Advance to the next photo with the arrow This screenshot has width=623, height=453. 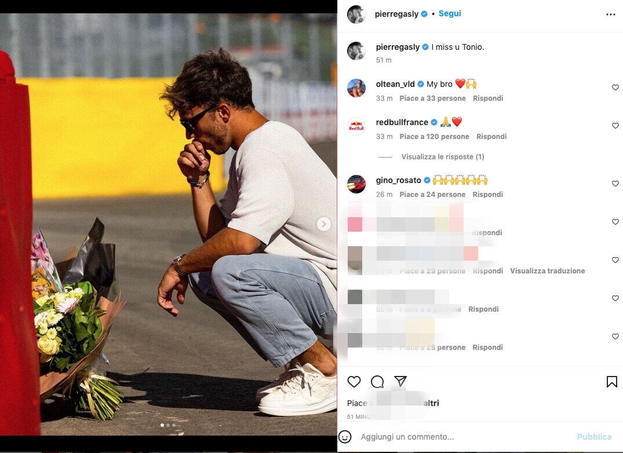[x=324, y=224]
